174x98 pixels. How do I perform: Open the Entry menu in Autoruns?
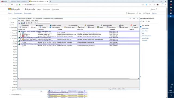pyautogui.click(x=23, y=21)
